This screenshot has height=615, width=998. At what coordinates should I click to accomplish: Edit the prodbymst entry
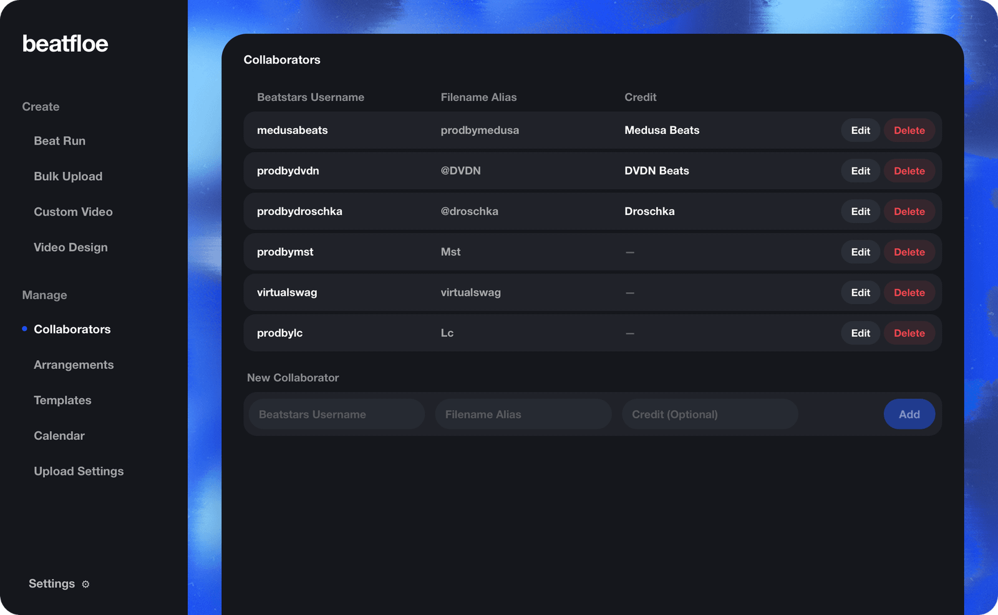860,252
